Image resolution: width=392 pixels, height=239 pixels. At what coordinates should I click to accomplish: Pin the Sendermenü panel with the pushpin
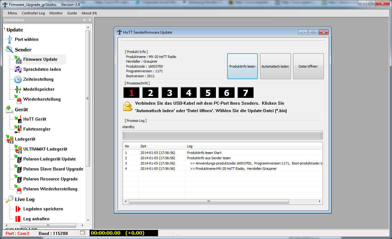click(x=90, y=20)
